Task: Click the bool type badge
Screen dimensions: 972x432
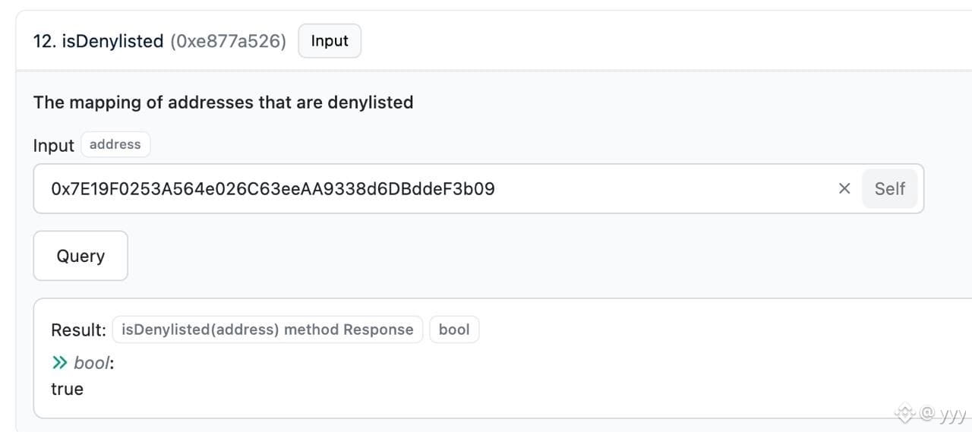Action: [x=454, y=330]
